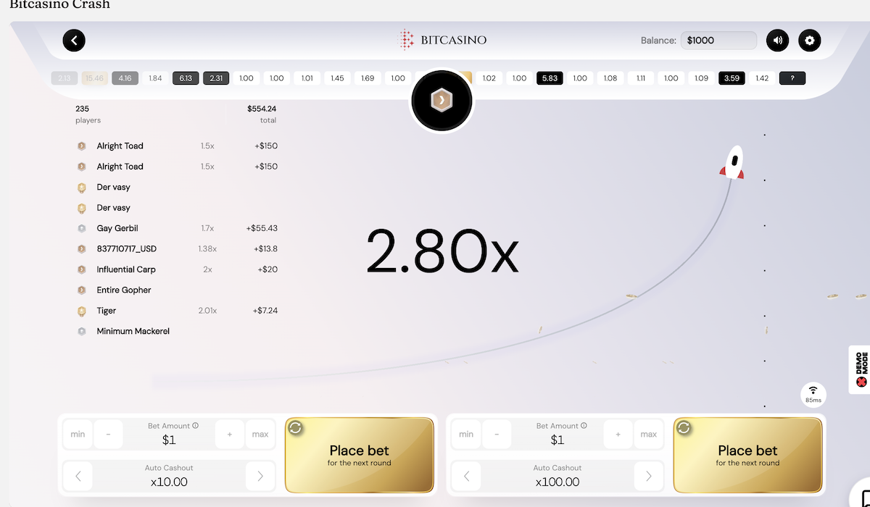
Task: Enable auto-bet on the left bet panel
Action: (296, 428)
